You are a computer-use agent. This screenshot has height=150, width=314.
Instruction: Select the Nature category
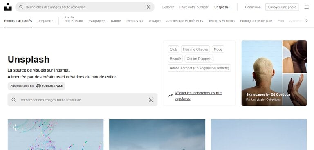tap(116, 21)
